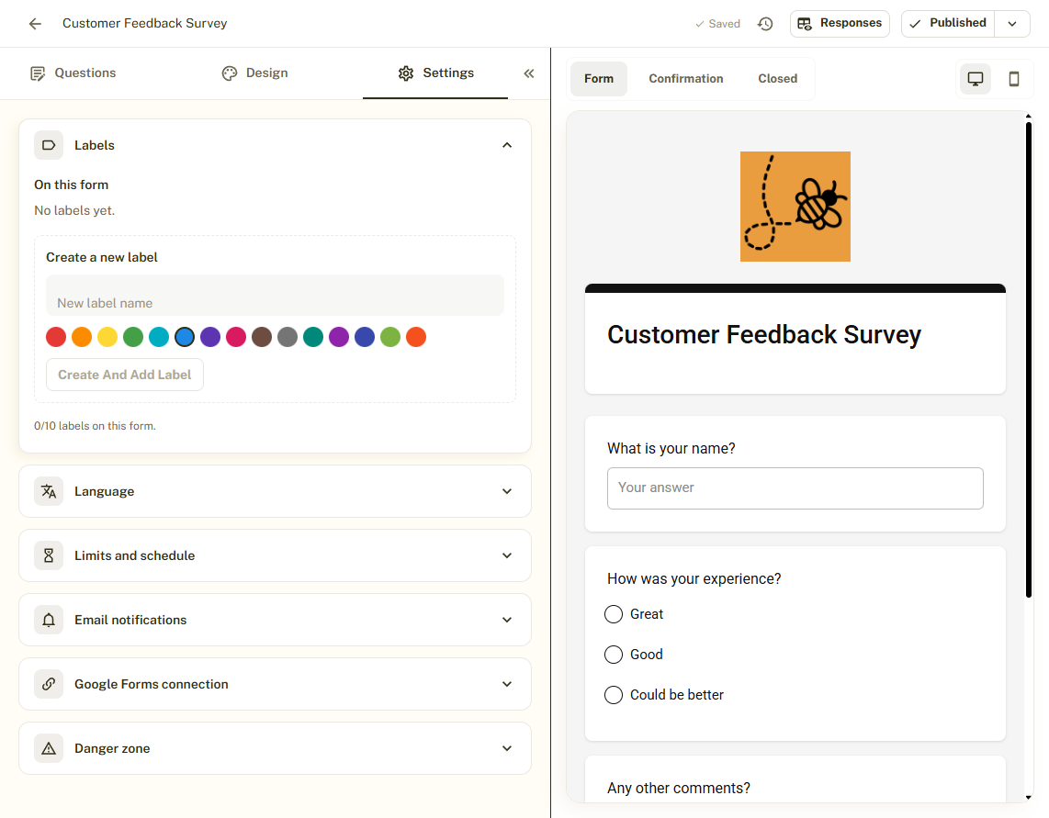Open the Published dropdown arrow
This screenshot has height=818, width=1049.
(x=1012, y=24)
